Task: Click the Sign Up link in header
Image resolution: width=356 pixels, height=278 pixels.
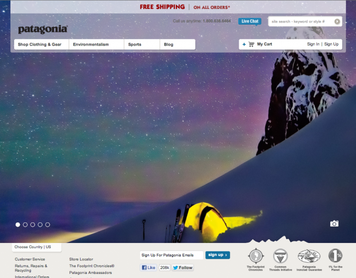Action: pyautogui.click(x=331, y=44)
